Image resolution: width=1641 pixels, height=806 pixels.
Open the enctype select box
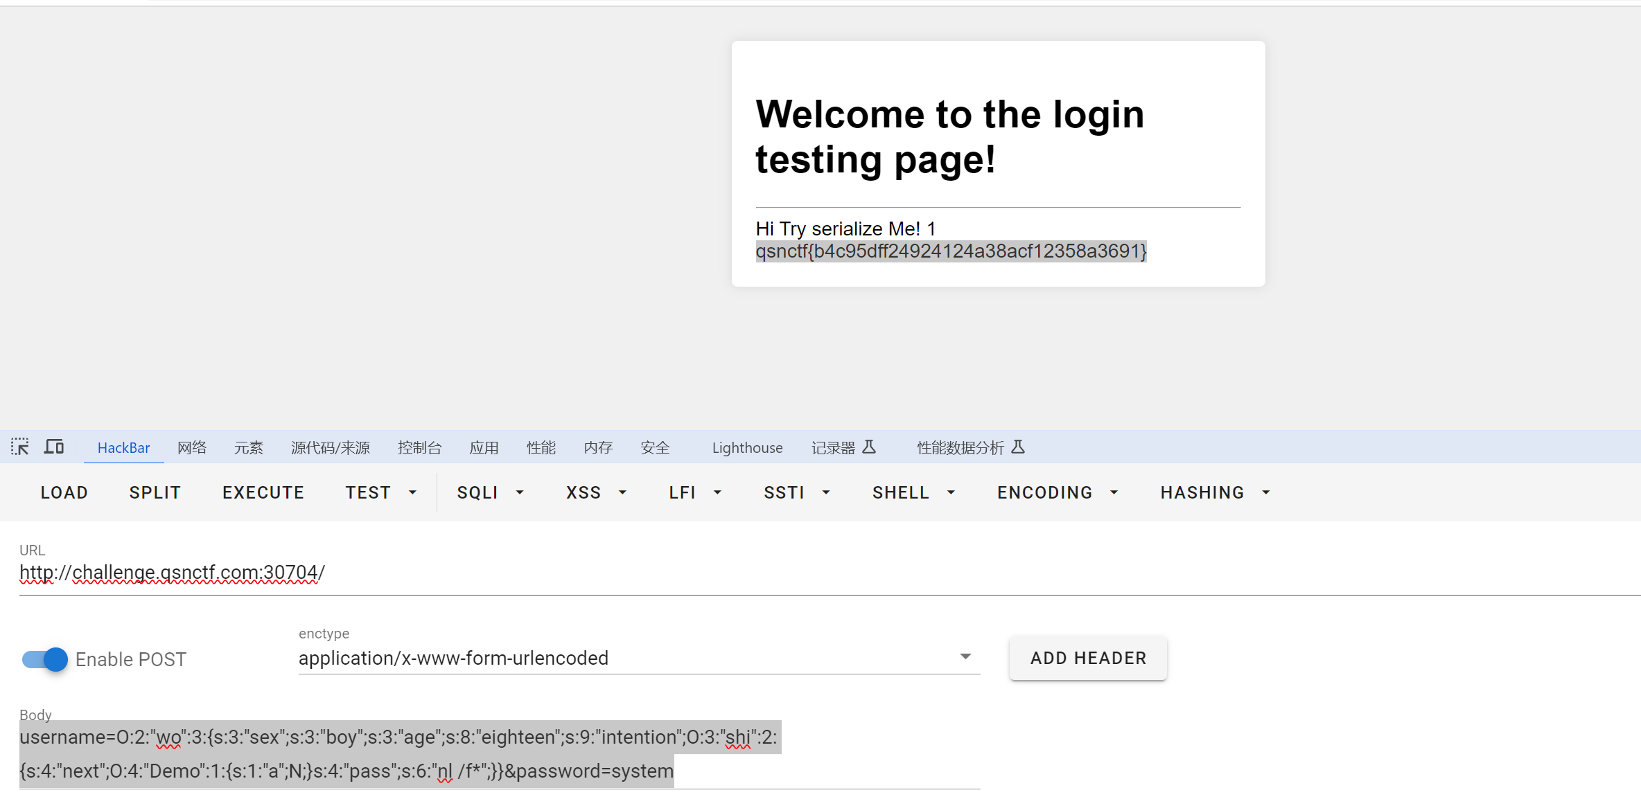click(x=639, y=658)
